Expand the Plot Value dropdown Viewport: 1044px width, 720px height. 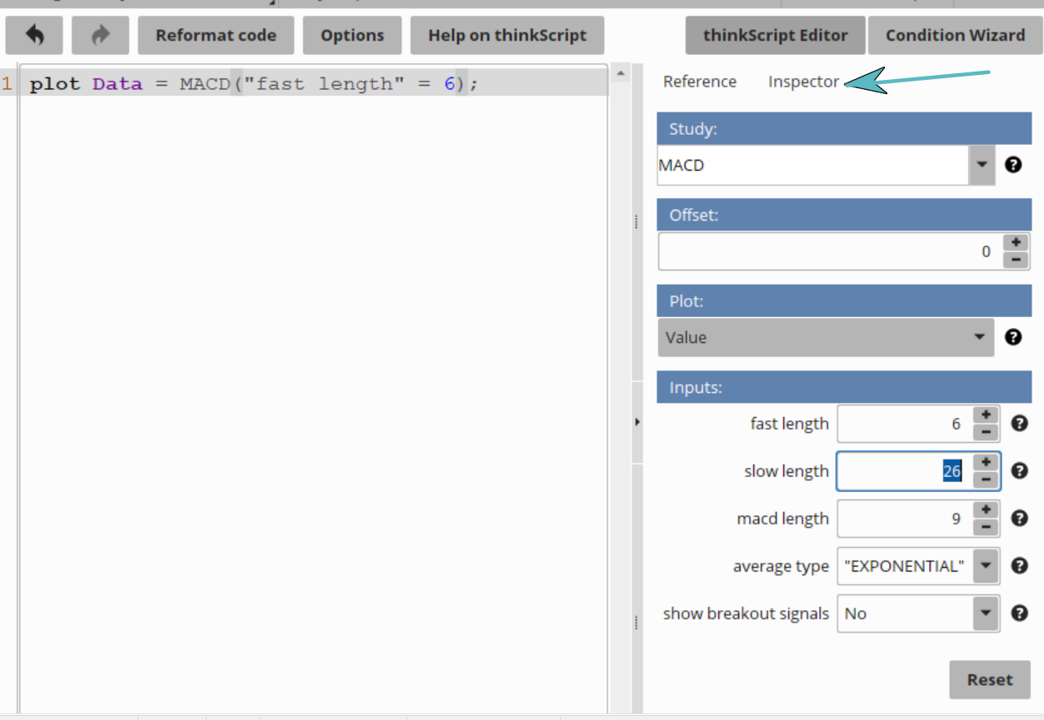979,337
